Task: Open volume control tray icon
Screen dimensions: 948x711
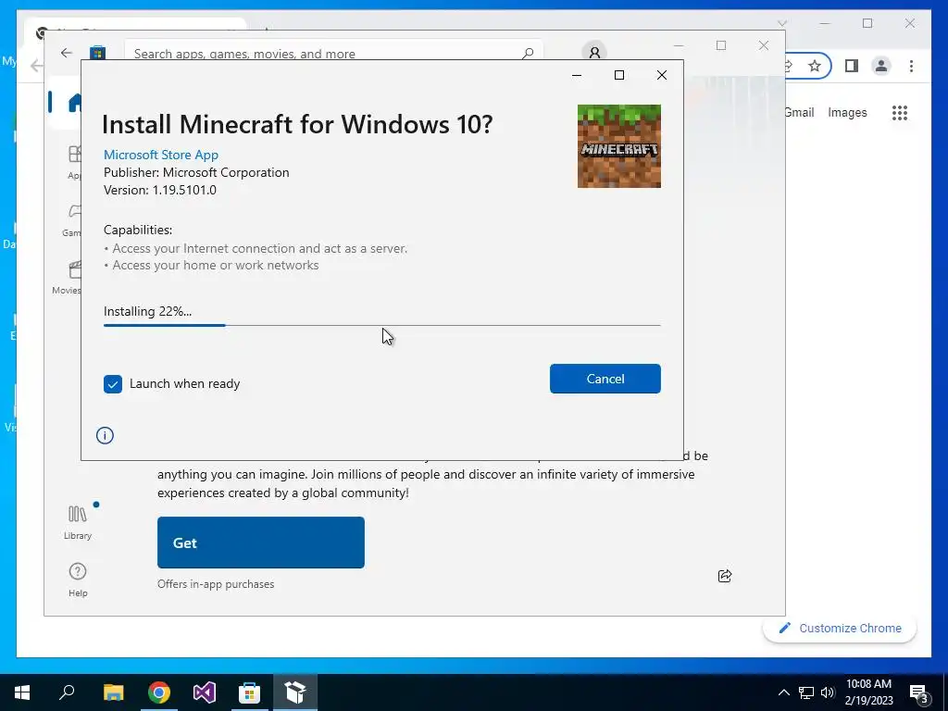Action: tap(828, 692)
